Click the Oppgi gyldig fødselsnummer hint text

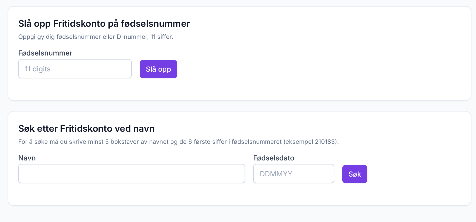[x=96, y=37]
